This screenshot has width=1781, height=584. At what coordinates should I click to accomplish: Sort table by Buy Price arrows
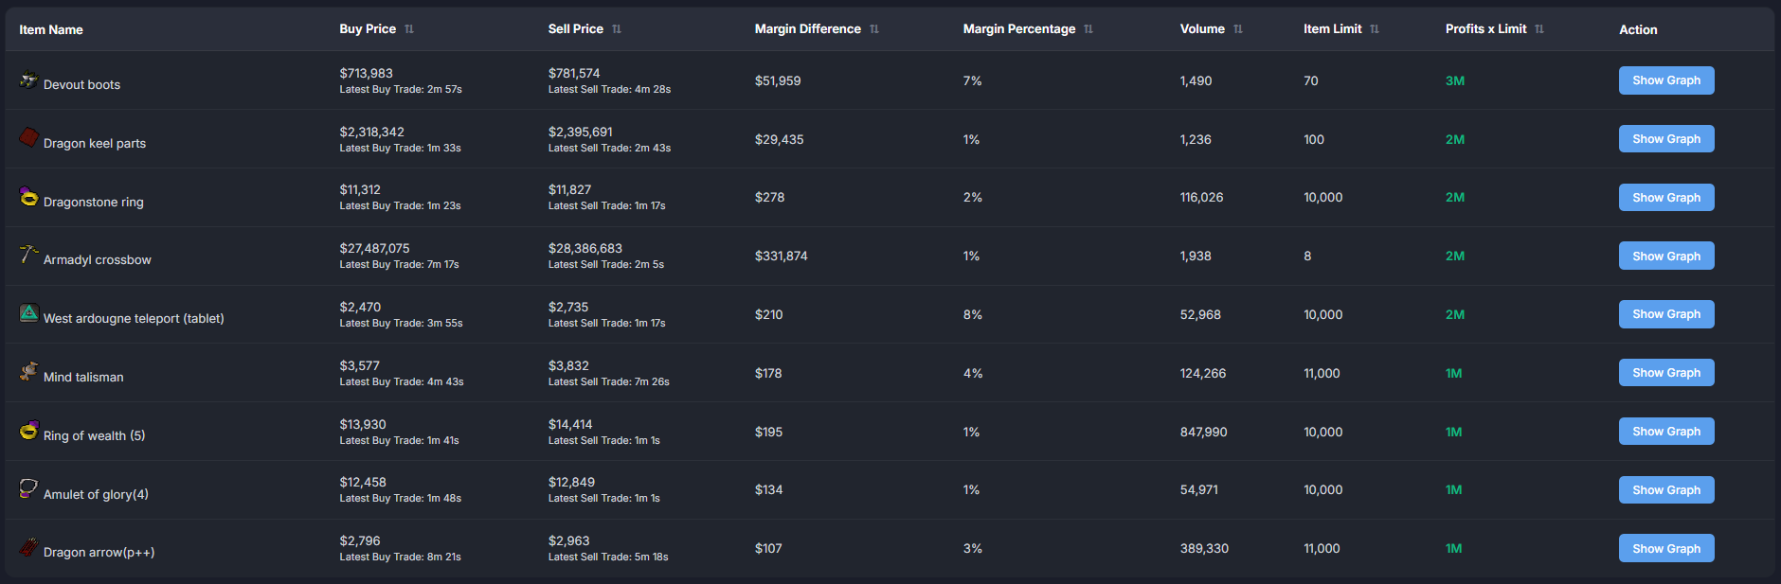(409, 29)
